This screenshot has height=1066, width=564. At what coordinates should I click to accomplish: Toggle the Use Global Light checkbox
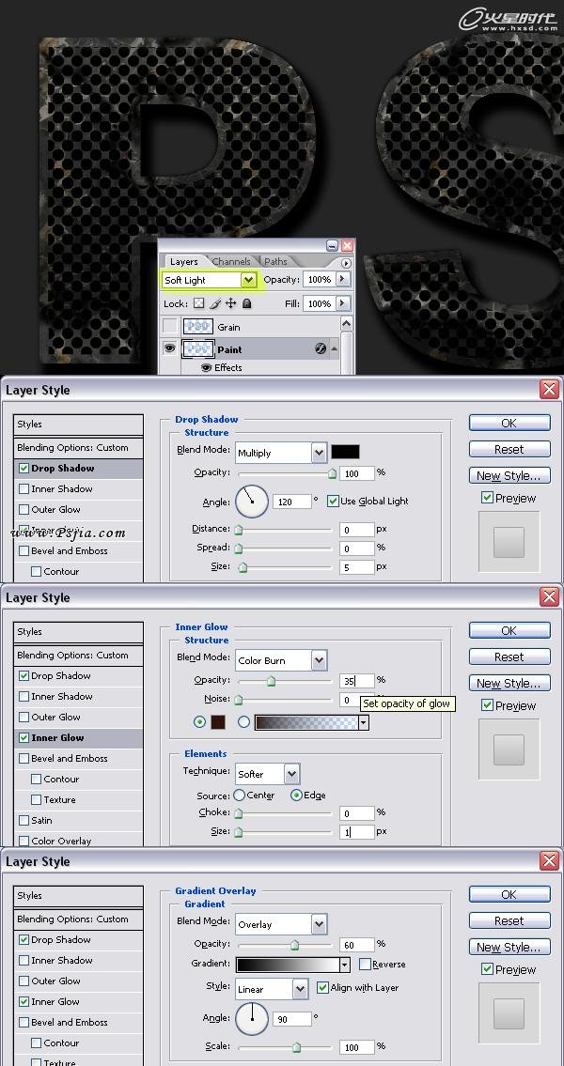point(333,501)
